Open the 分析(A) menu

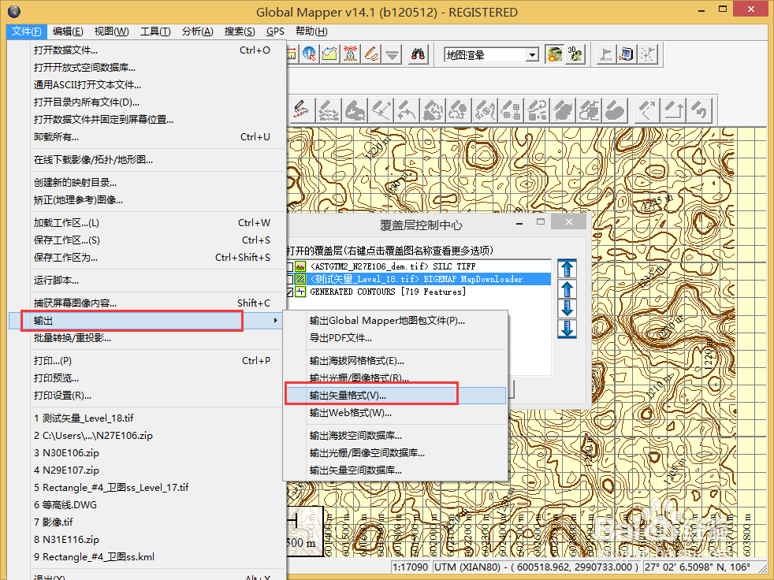pyautogui.click(x=198, y=31)
